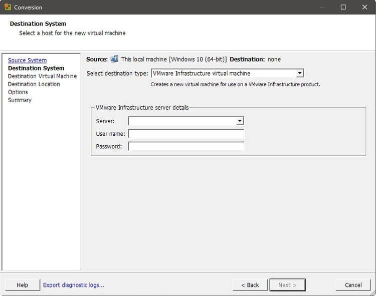This screenshot has width=376, height=296.
Task: Click the local machine computer icon
Action: coord(114,59)
